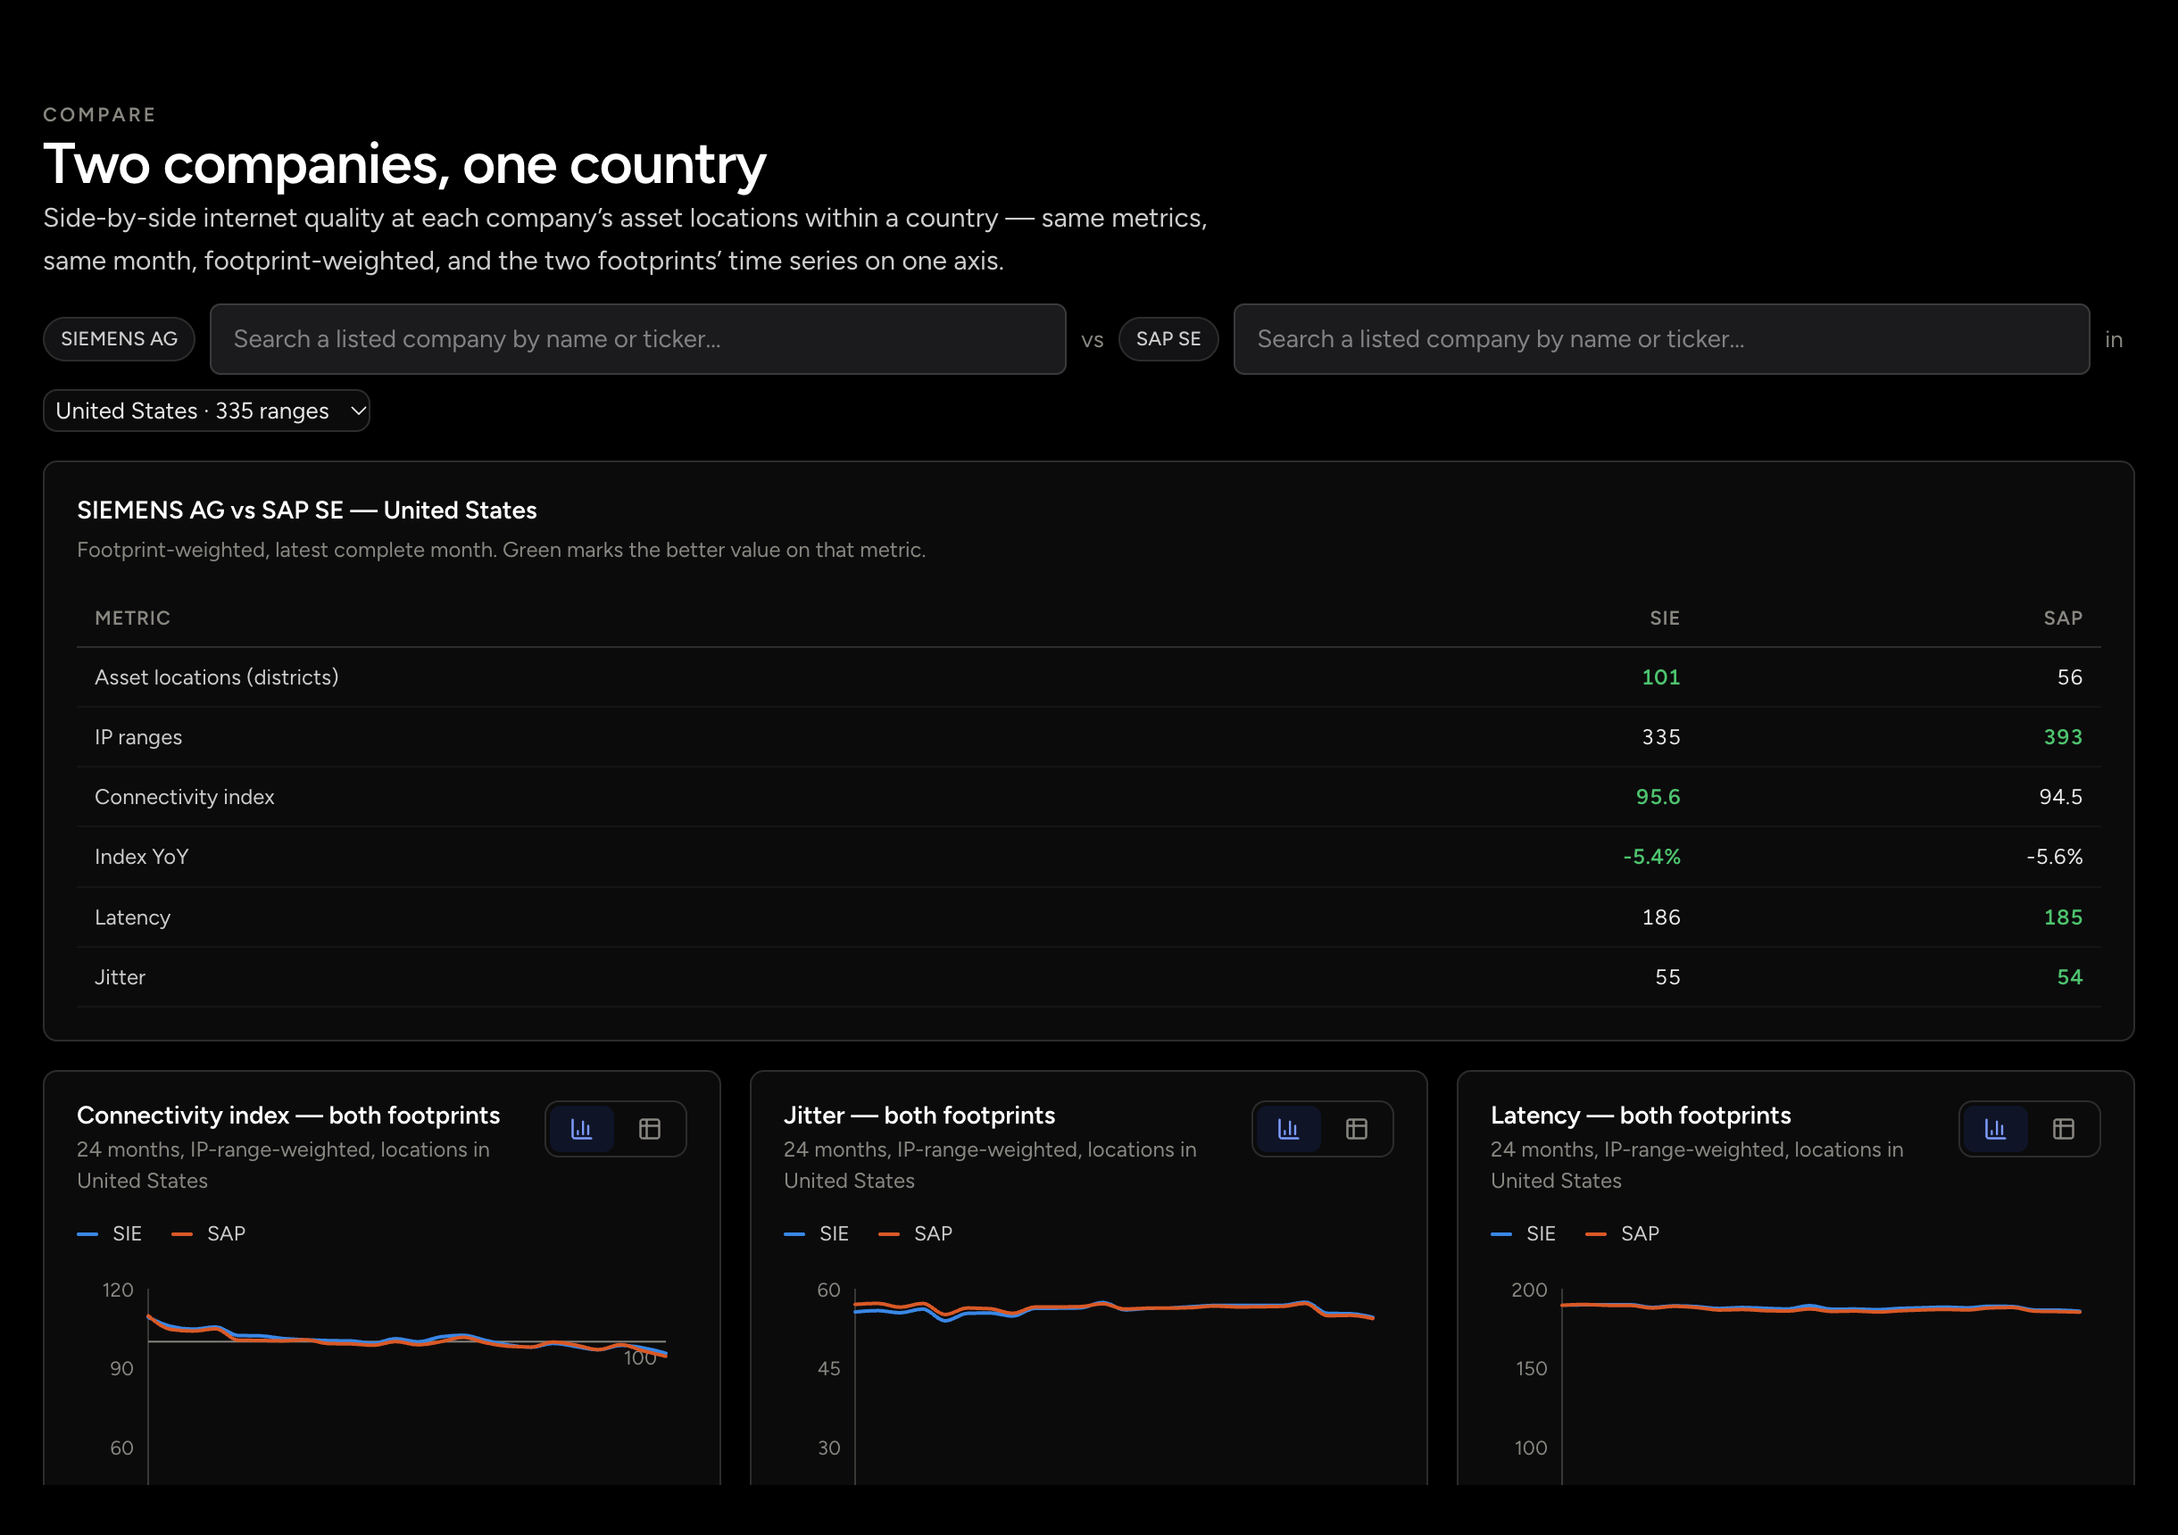Click the Connectivity index — both footprints title
The height and width of the screenshot is (1535, 2178).
pyautogui.click(x=288, y=1116)
